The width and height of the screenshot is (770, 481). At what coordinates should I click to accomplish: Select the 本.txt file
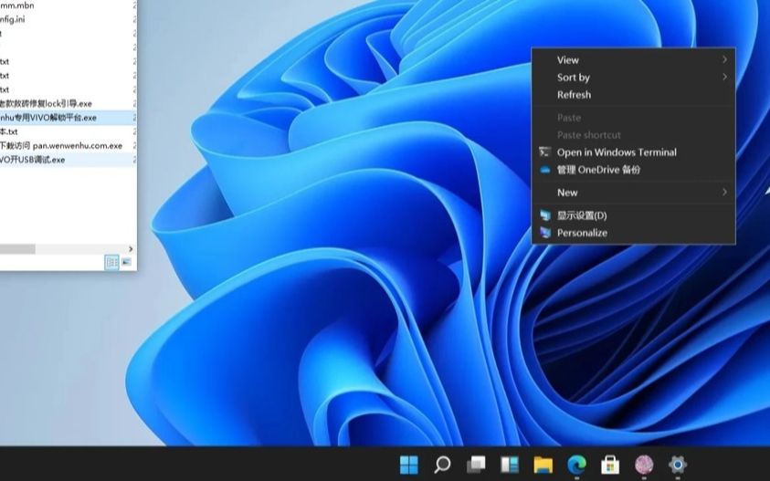pyautogui.click(x=9, y=131)
